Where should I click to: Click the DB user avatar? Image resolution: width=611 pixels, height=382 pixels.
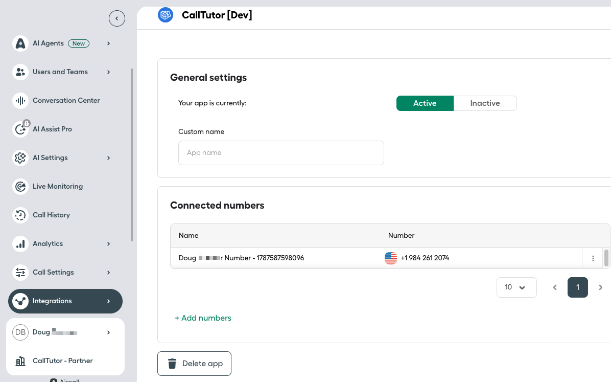point(20,332)
